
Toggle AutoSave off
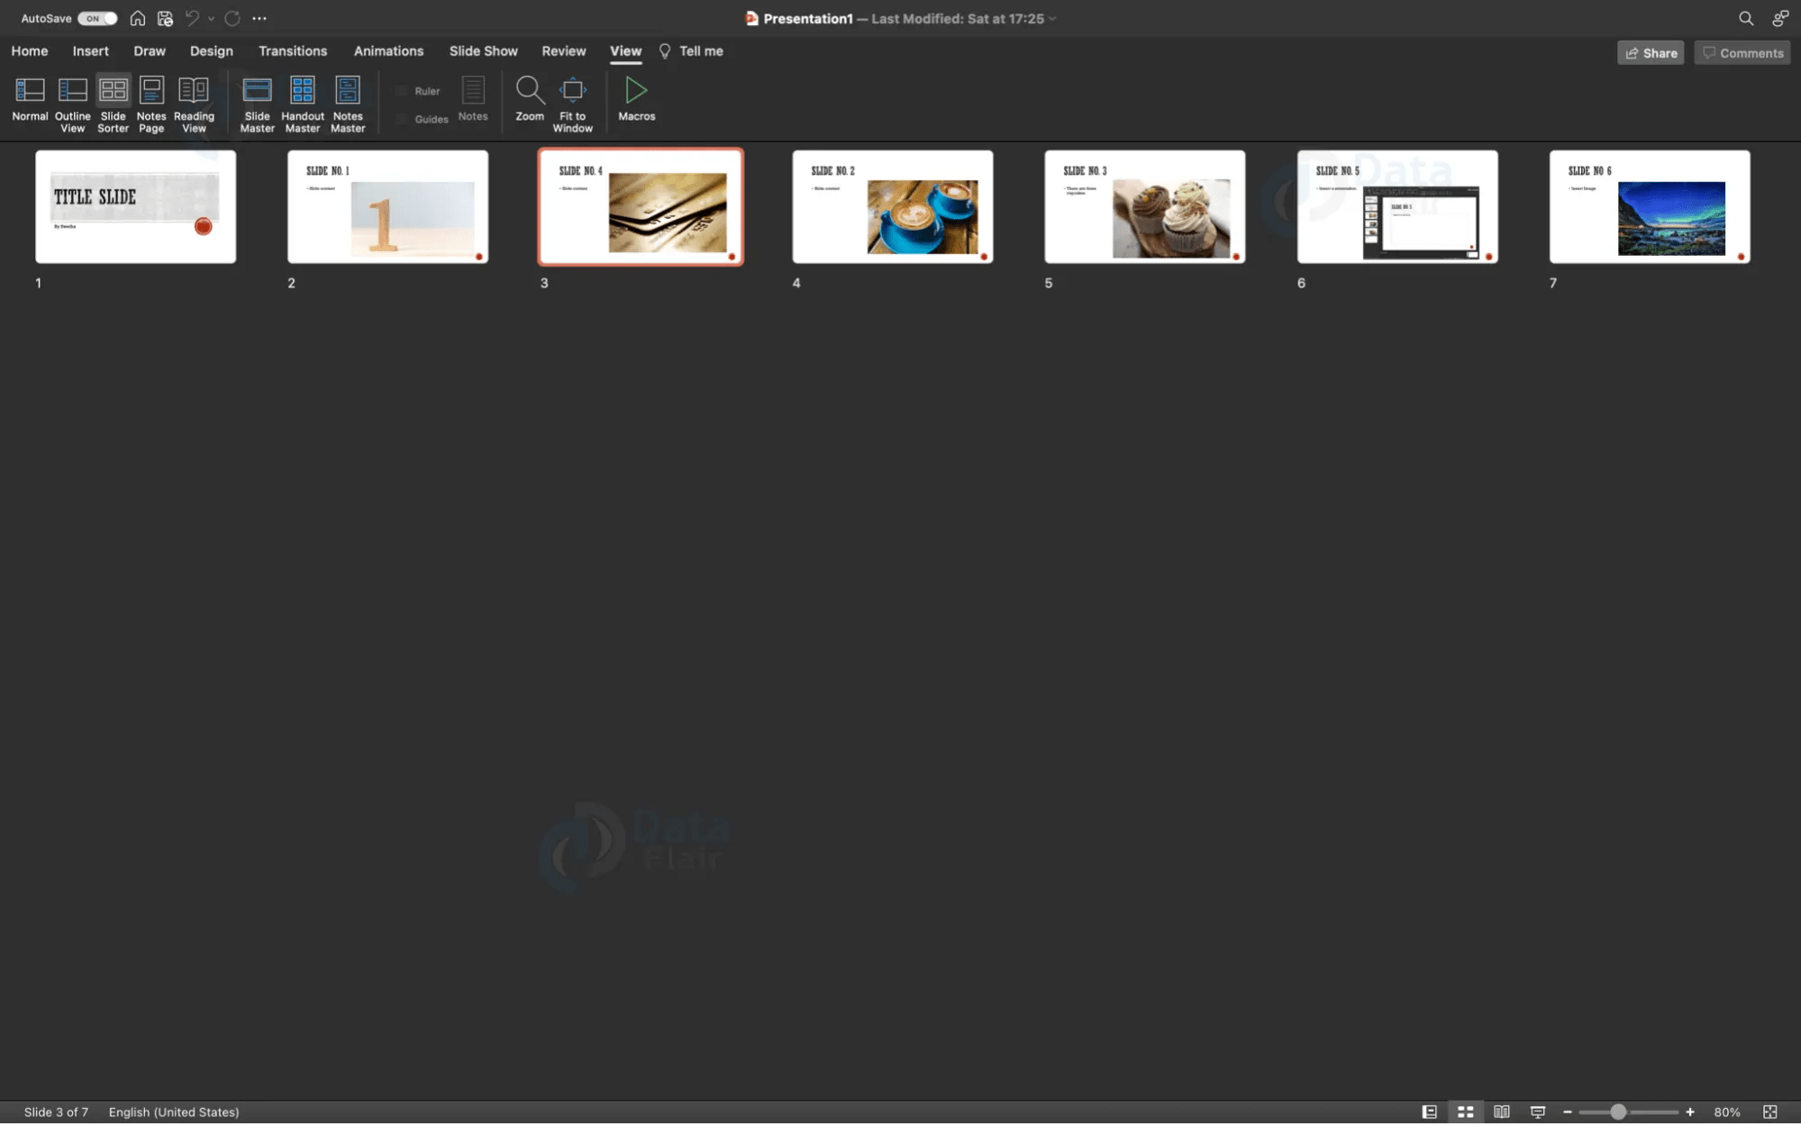(x=96, y=17)
